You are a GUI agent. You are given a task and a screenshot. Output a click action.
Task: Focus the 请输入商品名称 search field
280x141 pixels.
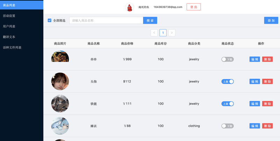click(x=106, y=20)
